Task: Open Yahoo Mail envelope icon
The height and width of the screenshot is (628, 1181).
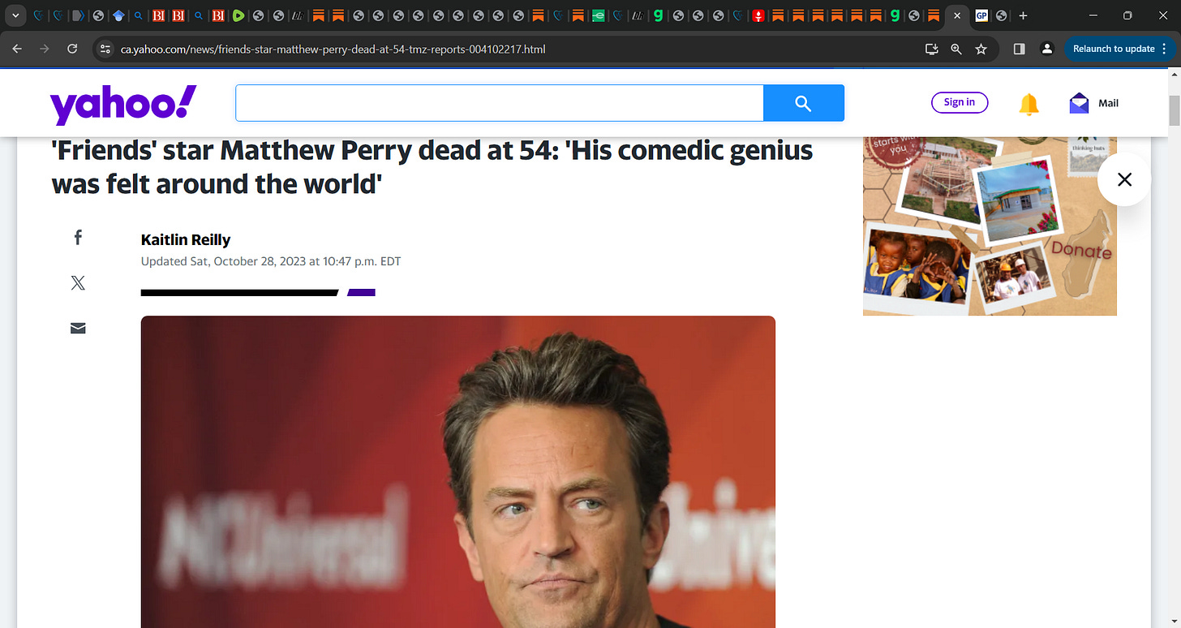Action: (x=1079, y=103)
